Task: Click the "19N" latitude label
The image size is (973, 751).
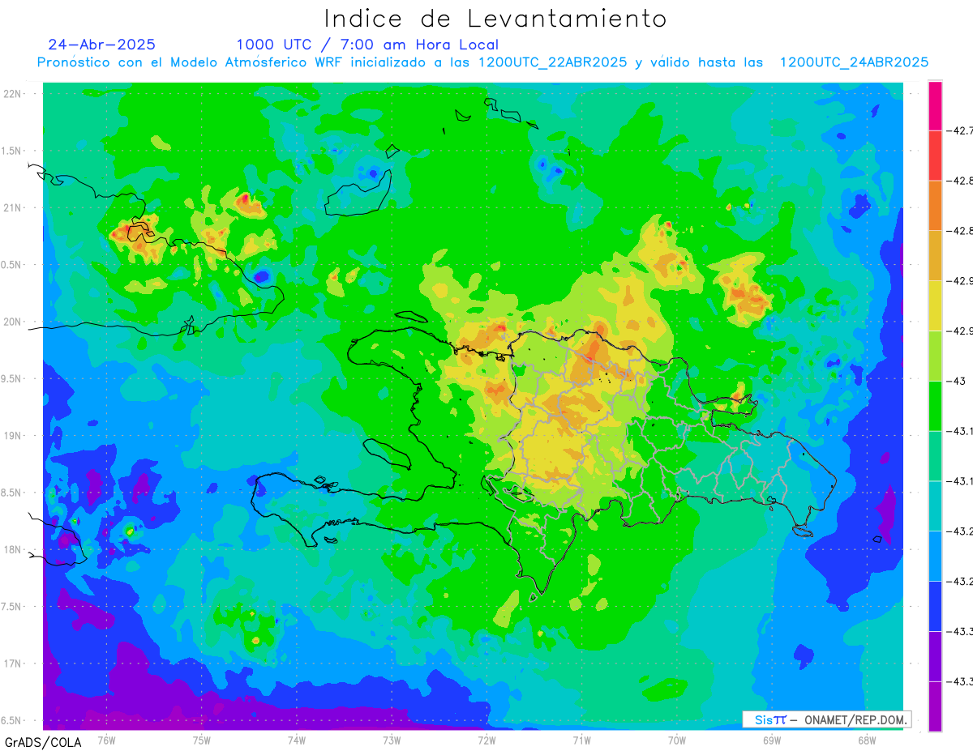Action: [12, 436]
